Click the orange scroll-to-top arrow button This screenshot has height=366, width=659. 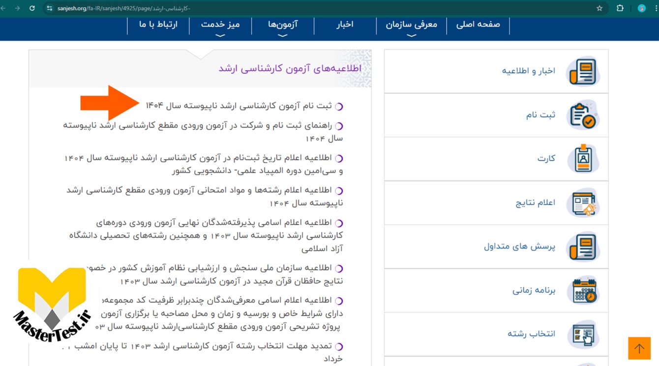(639, 348)
